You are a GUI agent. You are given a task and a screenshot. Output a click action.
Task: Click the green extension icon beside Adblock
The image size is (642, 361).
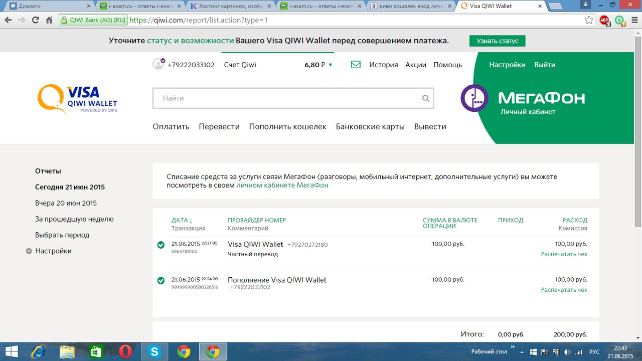(x=620, y=21)
